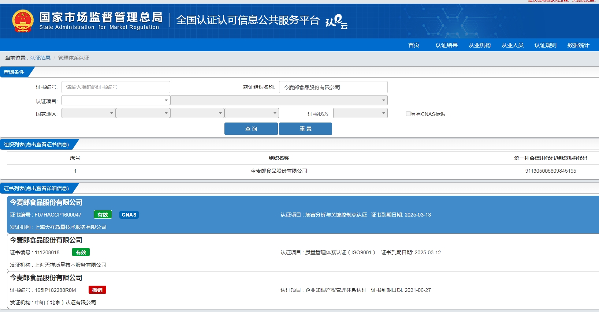Click 质量管理体系认证（ISO9001）text
The image size is (599, 312).
point(340,252)
